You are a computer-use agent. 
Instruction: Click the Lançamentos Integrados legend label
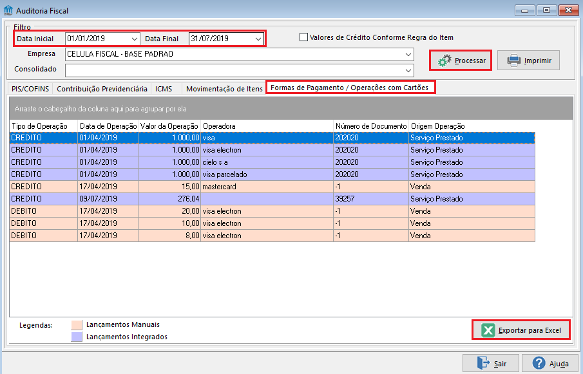point(127,337)
